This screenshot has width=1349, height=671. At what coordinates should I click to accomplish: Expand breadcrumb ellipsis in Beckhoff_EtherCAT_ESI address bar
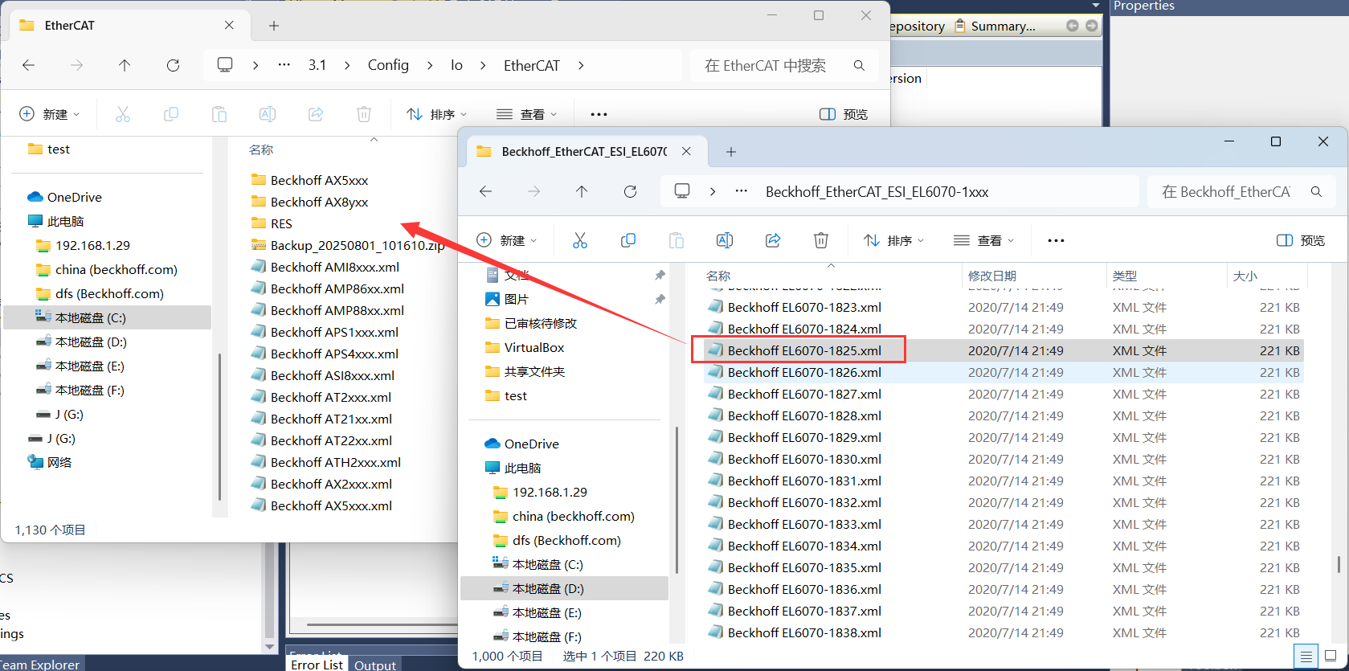[x=742, y=191]
